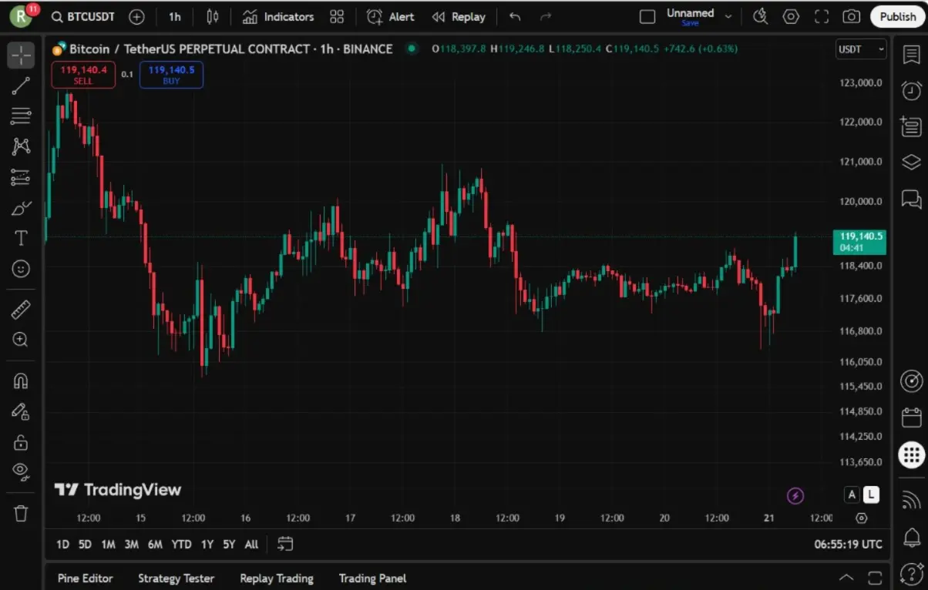Image resolution: width=928 pixels, height=590 pixels.
Task: Lock all drawing tools
Action: pyautogui.click(x=21, y=442)
